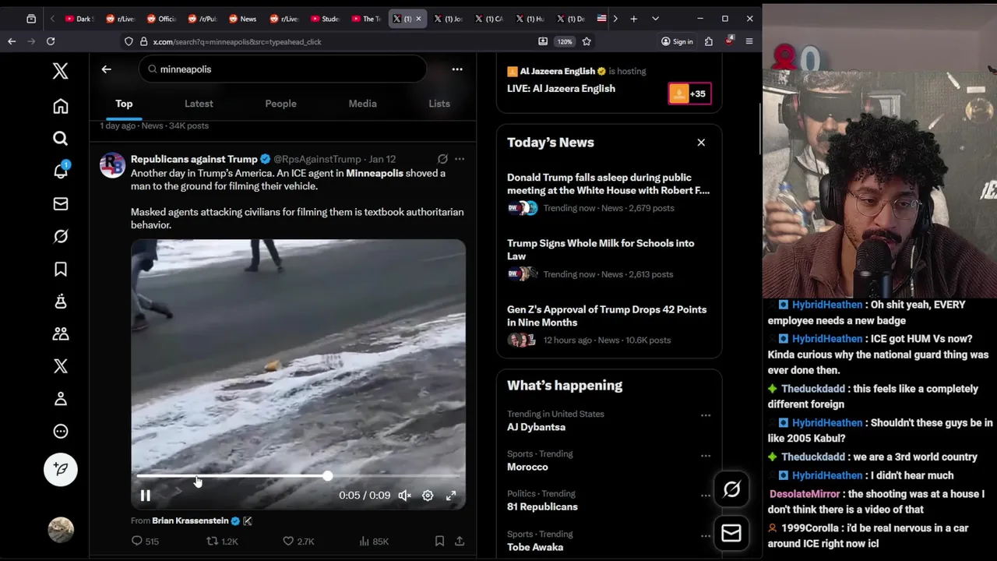Open more options for AJ Dybantsa trend

tap(706, 415)
